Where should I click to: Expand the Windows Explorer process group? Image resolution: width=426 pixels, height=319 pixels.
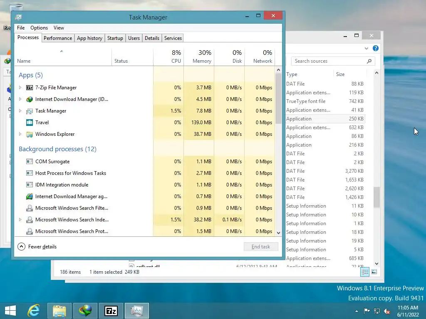(x=20, y=134)
